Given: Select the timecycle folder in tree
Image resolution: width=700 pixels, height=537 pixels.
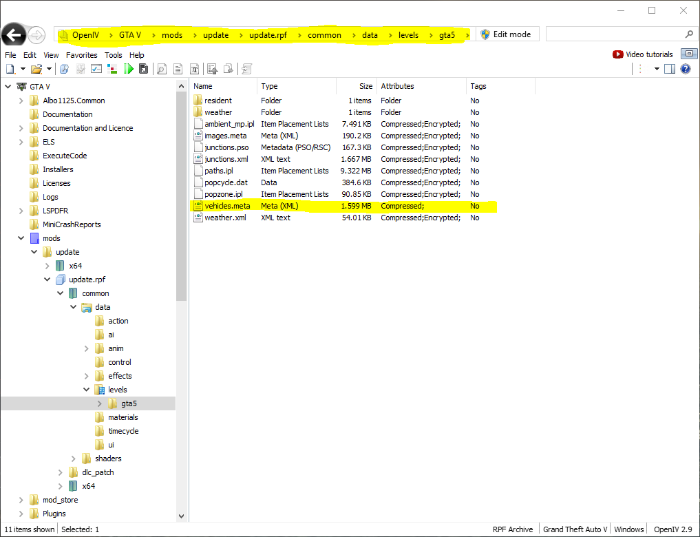Looking at the screenshot, I should coord(123,431).
